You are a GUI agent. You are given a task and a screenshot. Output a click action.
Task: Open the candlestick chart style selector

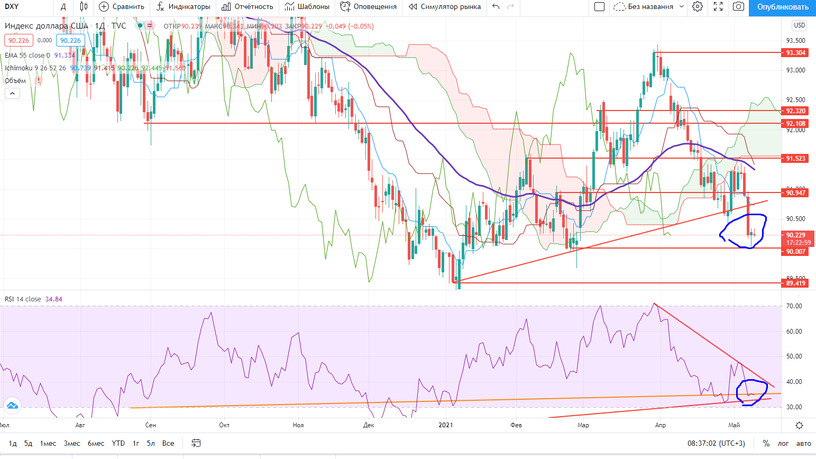(84, 7)
